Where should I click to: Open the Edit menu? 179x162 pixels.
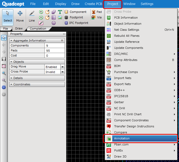pos(46,4)
